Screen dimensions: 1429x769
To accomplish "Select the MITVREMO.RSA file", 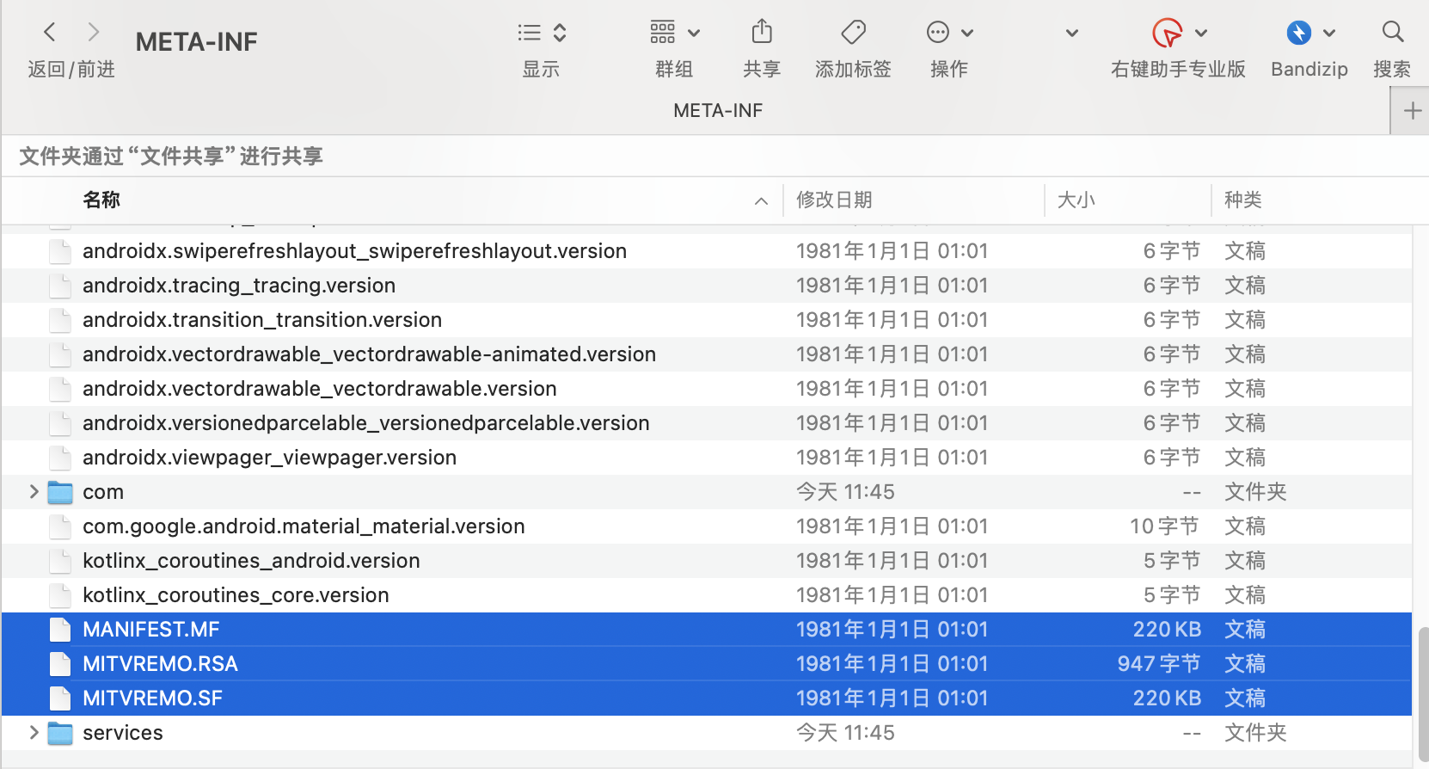I will click(160, 664).
